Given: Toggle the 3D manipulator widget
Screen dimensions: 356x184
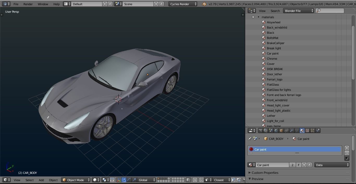Looking at the screenshot, I should pos(119,180).
